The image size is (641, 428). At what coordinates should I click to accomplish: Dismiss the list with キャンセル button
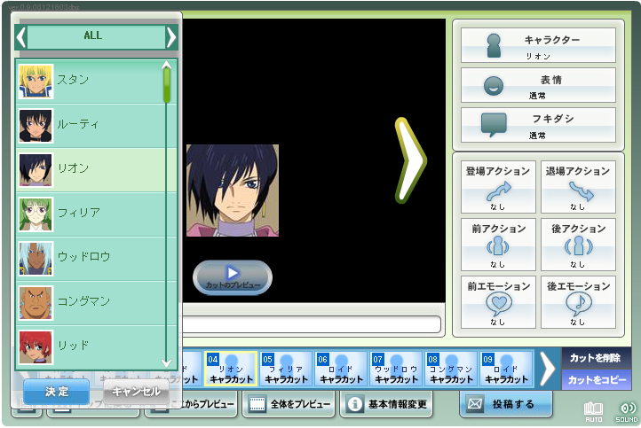pyautogui.click(x=136, y=391)
